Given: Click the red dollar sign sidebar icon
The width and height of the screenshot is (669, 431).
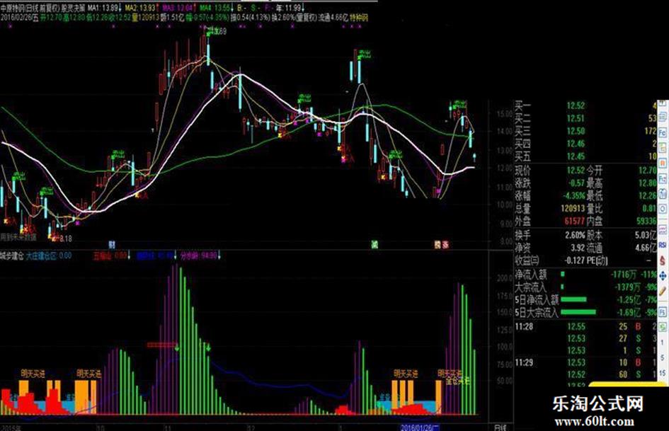Looking at the screenshot, I should point(663,260).
